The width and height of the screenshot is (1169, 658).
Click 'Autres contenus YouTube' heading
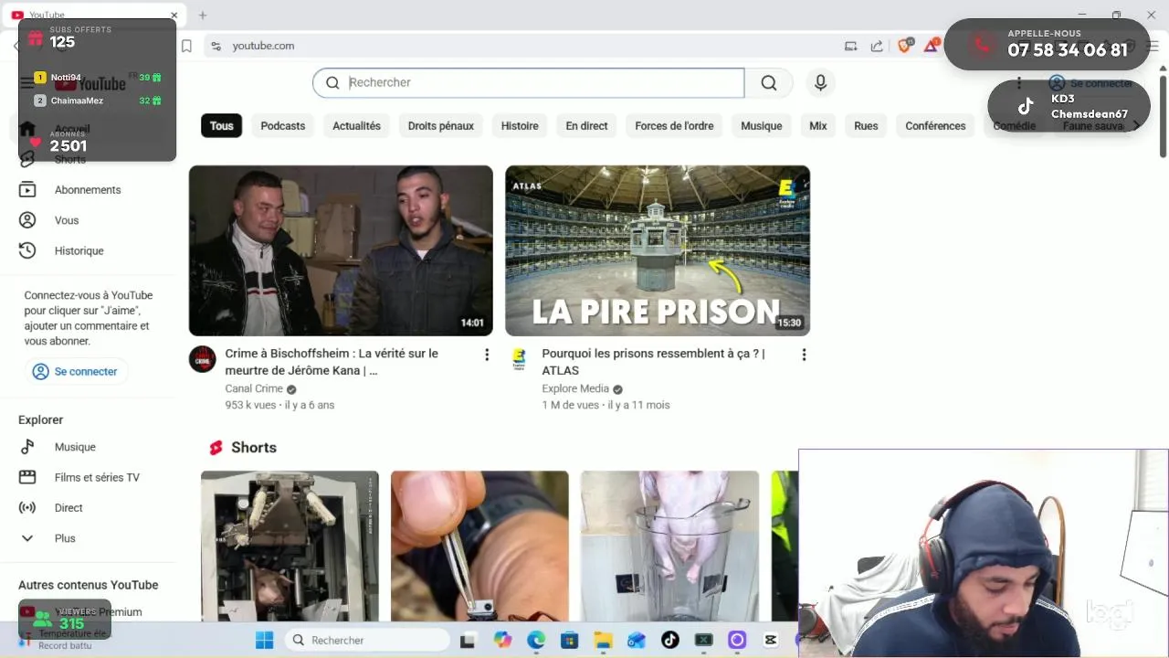coord(89,585)
